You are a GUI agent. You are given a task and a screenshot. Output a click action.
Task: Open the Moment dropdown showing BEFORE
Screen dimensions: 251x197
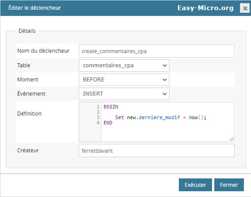124,80
